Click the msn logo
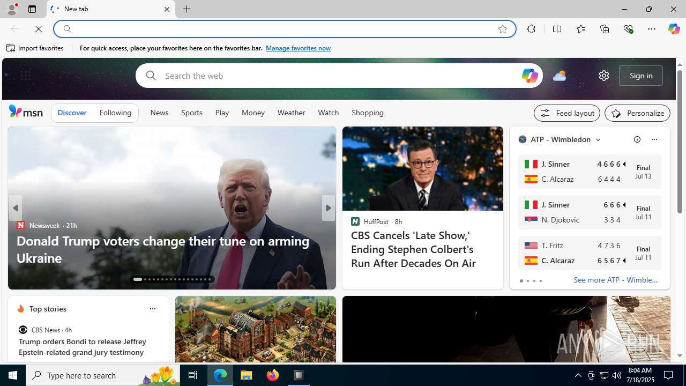 (26, 112)
